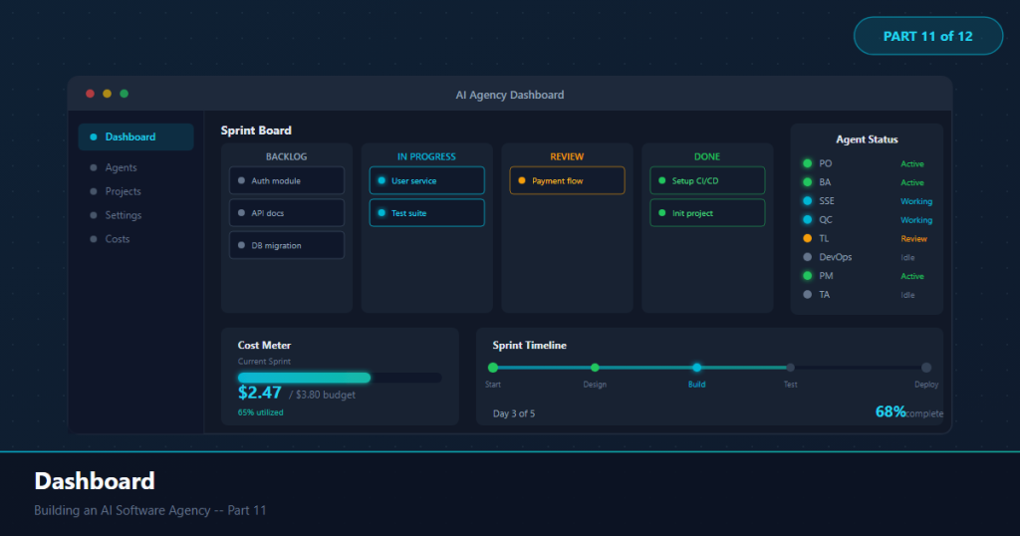Click the dot icon beside Costs

coord(94,239)
